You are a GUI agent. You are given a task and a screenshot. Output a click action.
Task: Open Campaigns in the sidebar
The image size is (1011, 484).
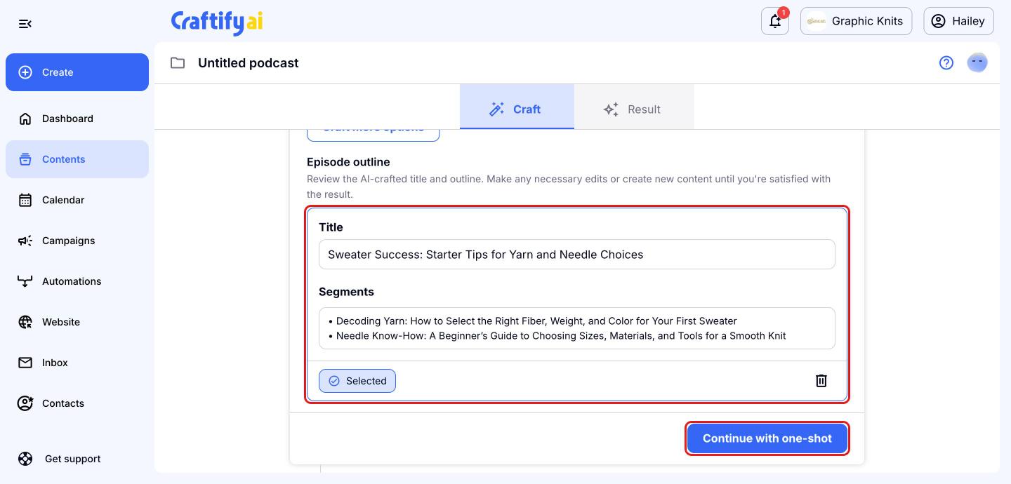[77, 241]
